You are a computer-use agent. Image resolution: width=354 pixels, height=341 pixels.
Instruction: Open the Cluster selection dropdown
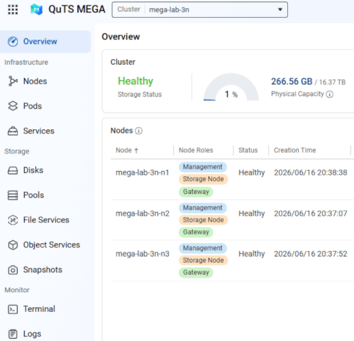(x=199, y=10)
